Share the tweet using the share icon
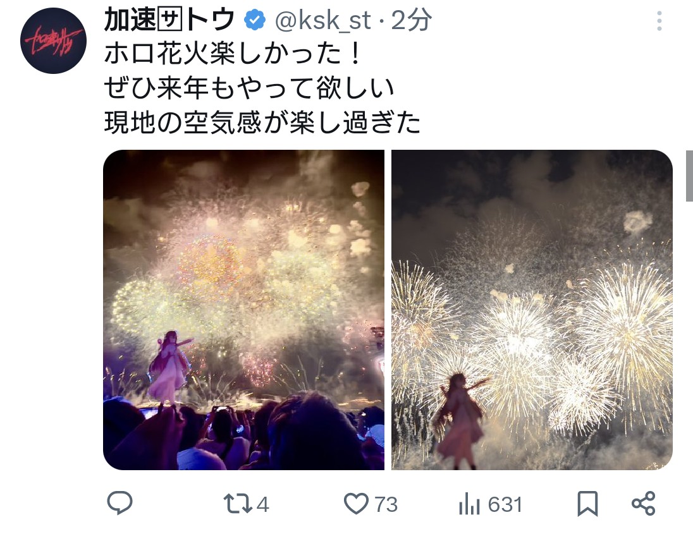 [x=644, y=503]
